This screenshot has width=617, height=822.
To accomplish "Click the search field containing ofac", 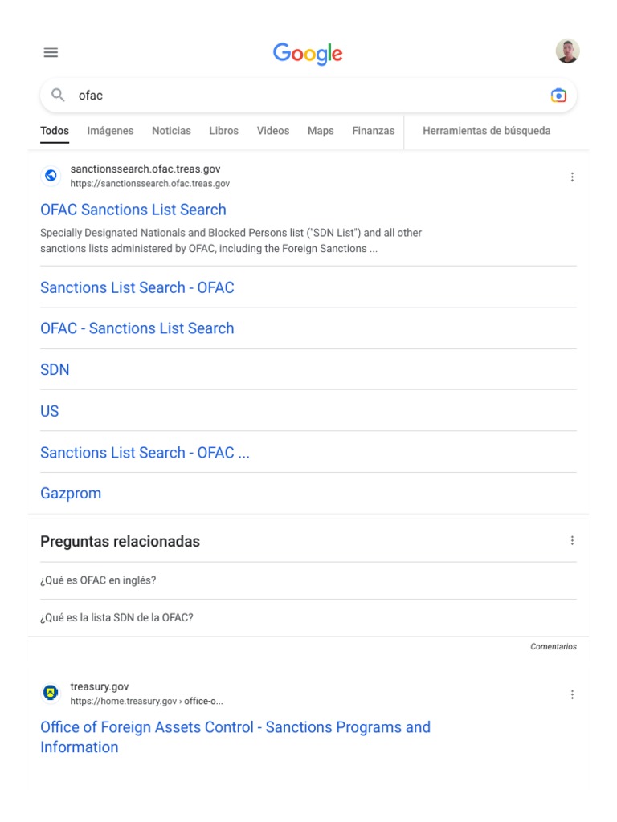I will pos(305,96).
